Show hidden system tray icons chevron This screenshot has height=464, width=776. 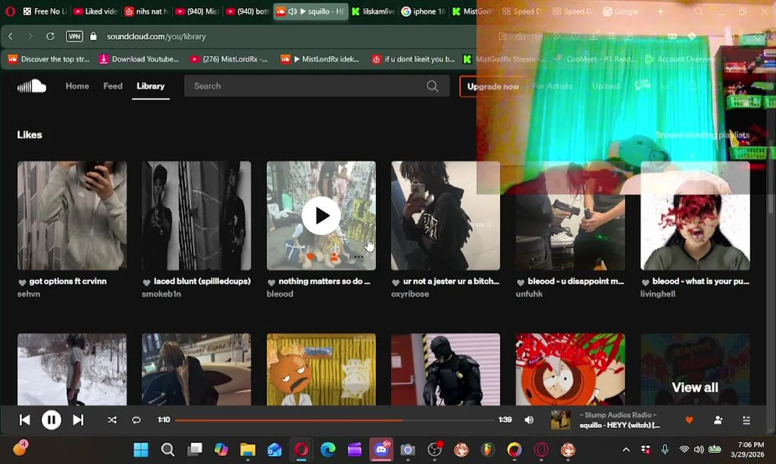626,449
